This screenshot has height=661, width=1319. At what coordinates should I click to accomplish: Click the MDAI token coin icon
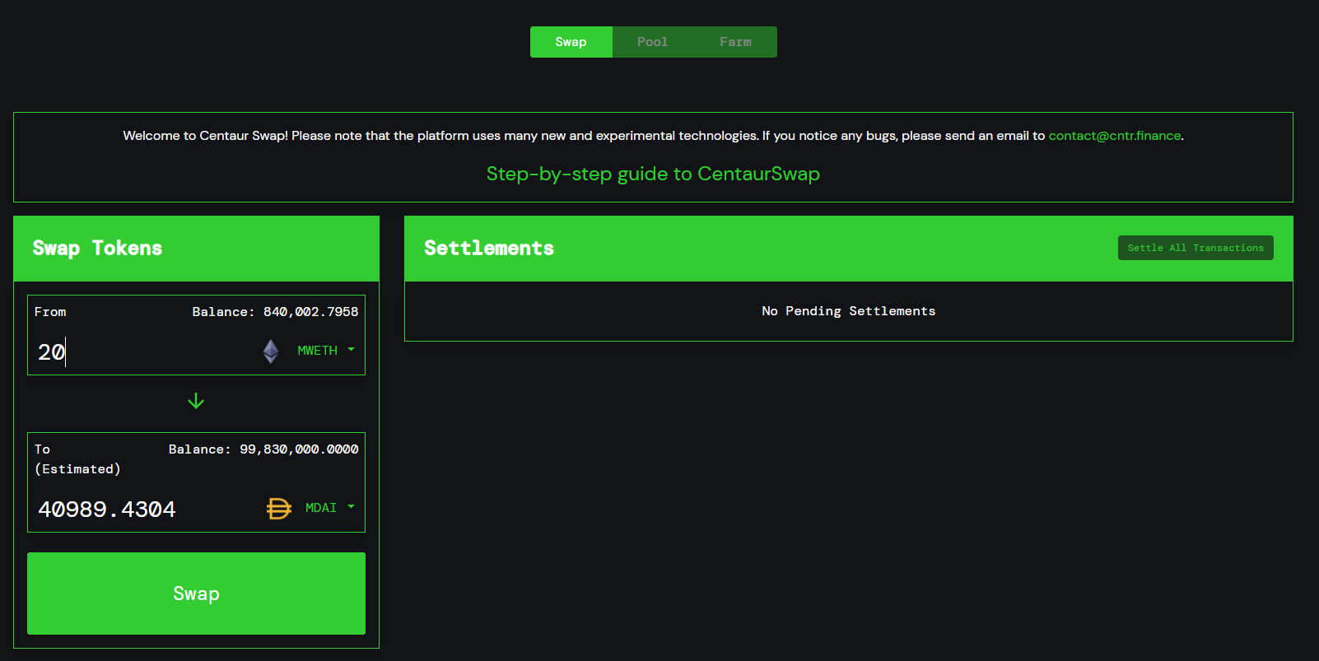click(x=279, y=509)
